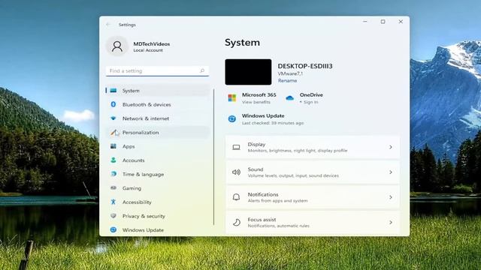The height and width of the screenshot is (270, 481).
Task: Click the Apps grid icon
Action: point(113,146)
